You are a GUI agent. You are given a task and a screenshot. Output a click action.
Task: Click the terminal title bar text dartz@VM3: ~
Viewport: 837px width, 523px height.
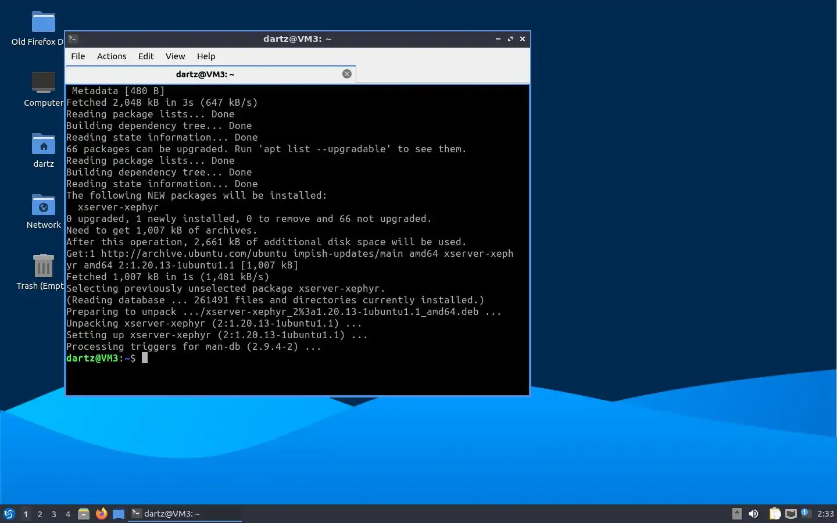[x=297, y=39]
